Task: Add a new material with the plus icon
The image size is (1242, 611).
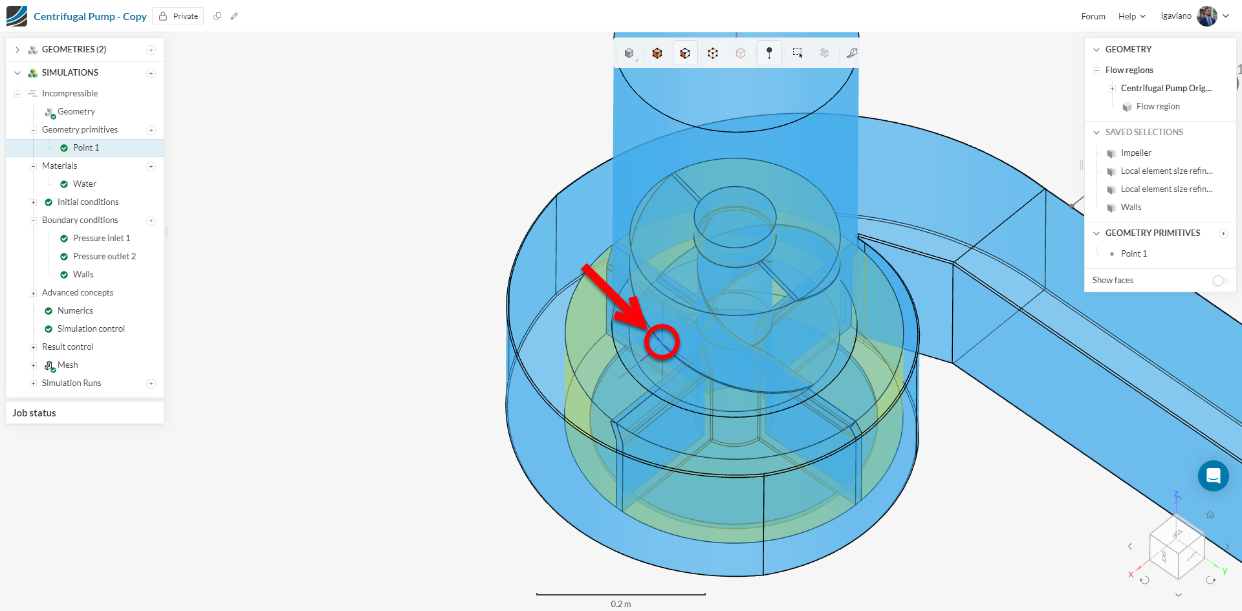Action: (x=151, y=166)
